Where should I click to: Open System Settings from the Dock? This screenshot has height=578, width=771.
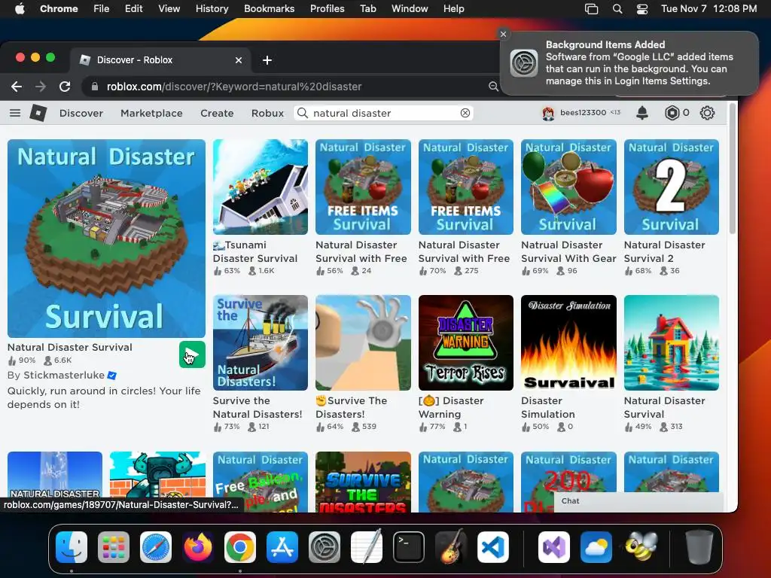pyautogui.click(x=325, y=547)
